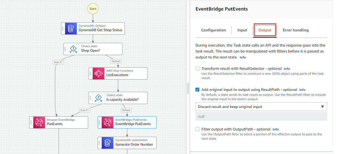Select the ListExecutions state label
Viewport: 338px width, 154px height.
pos(117,75)
